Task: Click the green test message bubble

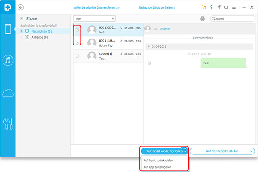Action: pos(223,63)
